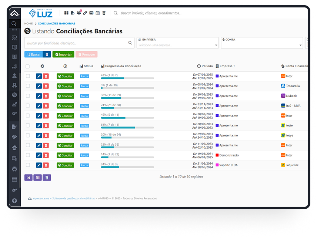317x238 pixels.
Task: Click the purple export share icon button
Action: [x=28, y=178]
